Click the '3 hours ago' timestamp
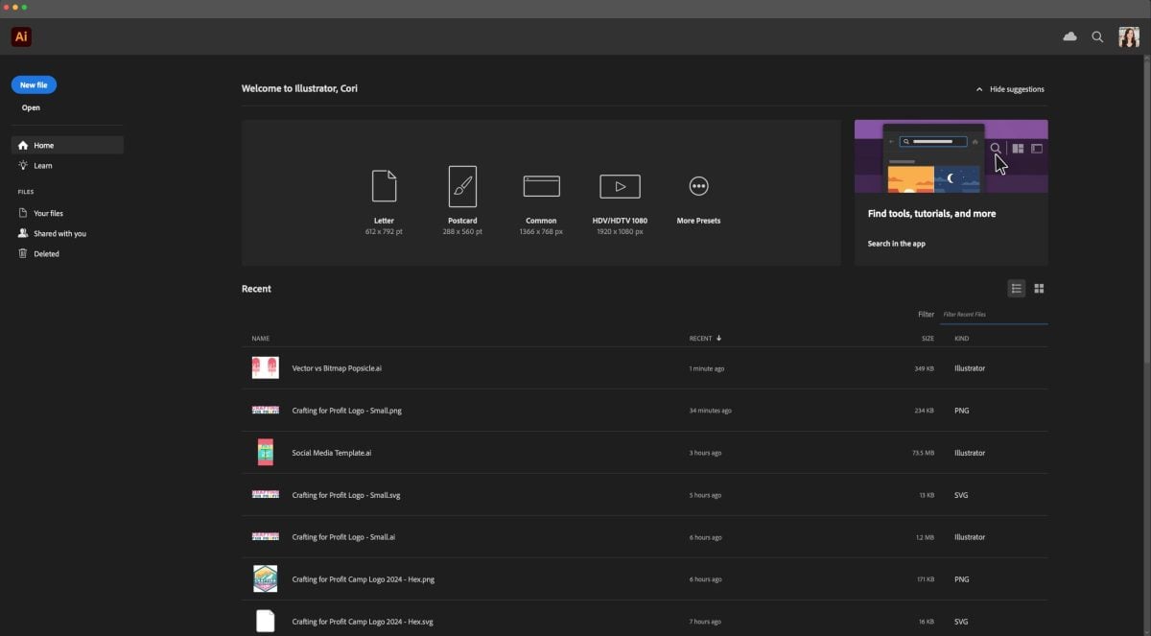Image resolution: width=1151 pixels, height=636 pixels. 705,453
